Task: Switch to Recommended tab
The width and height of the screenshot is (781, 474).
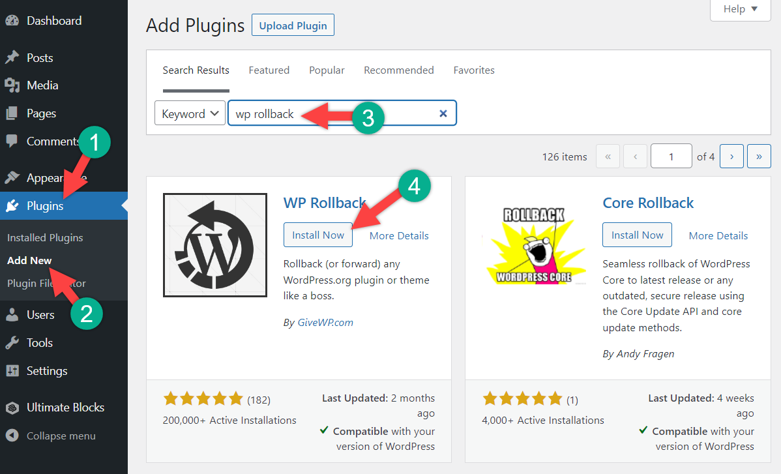Action: tap(398, 70)
